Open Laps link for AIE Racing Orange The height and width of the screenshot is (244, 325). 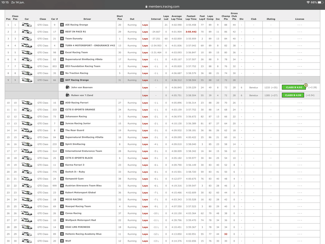[145, 25]
